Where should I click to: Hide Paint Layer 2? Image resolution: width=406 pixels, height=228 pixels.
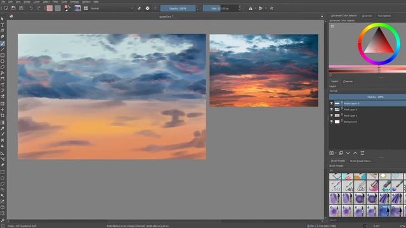331,110
